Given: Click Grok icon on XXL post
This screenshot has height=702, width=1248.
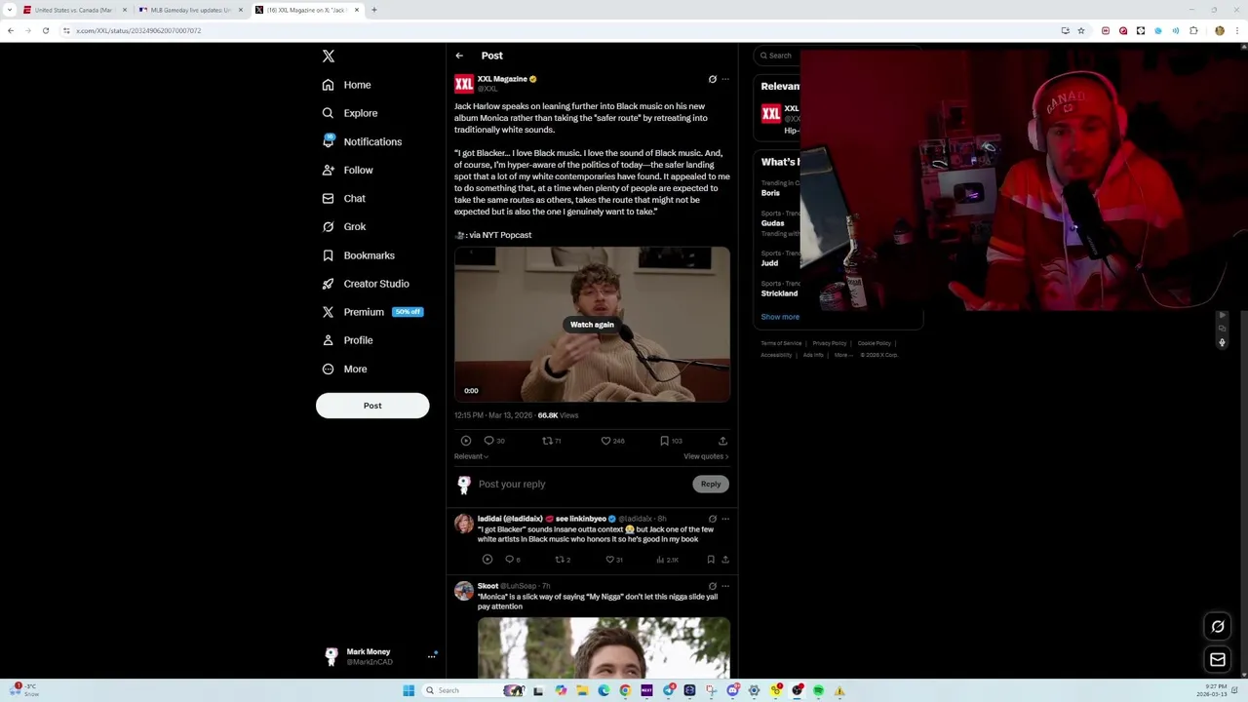Looking at the screenshot, I should (712, 79).
